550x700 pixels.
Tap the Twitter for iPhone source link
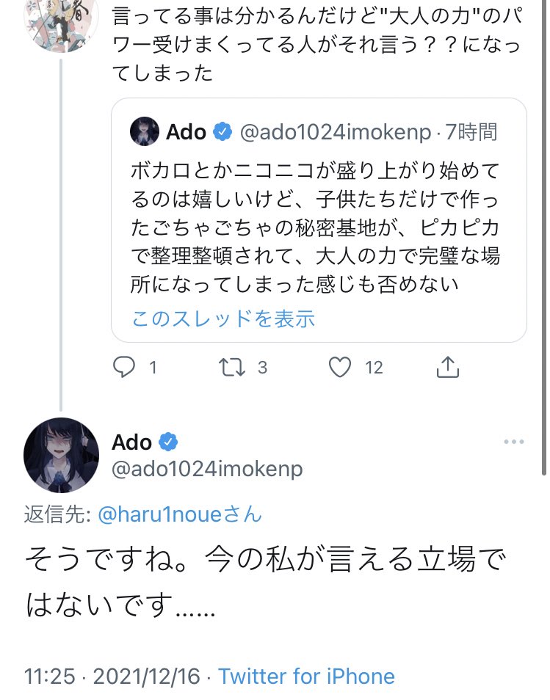(x=306, y=676)
